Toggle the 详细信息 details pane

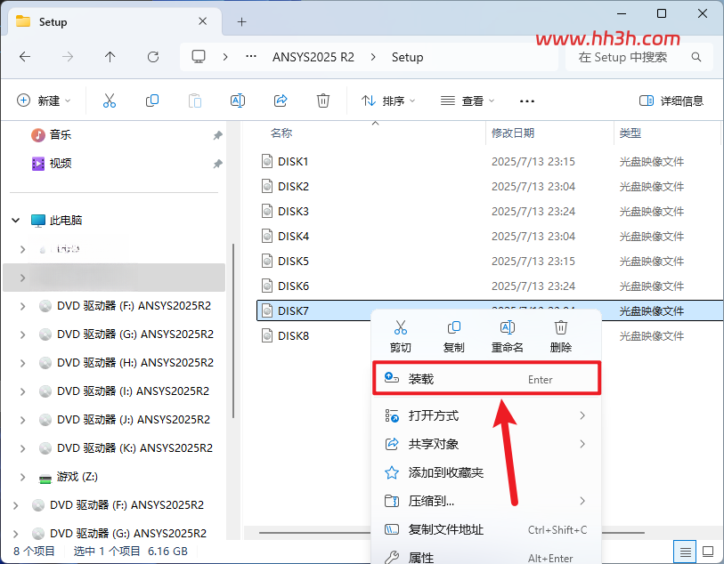(x=671, y=101)
